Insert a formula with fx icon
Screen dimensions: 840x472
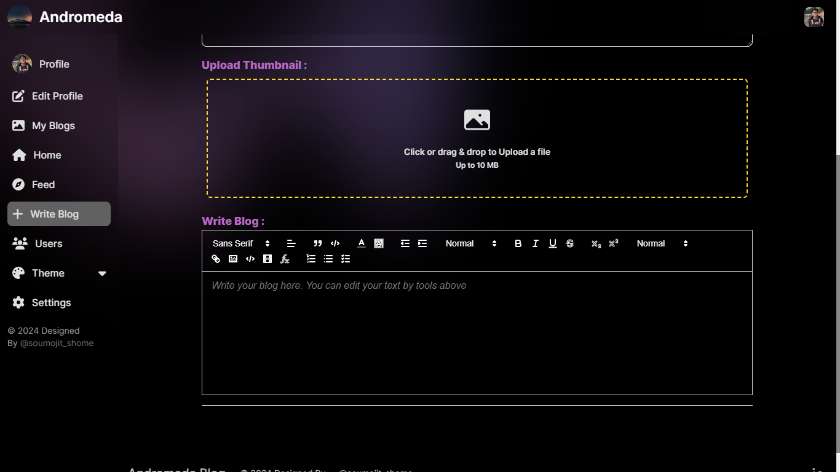(x=285, y=259)
